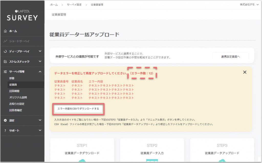Download error contents as CSV button
This screenshot has height=163, width=262.
click(x=78, y=109)
